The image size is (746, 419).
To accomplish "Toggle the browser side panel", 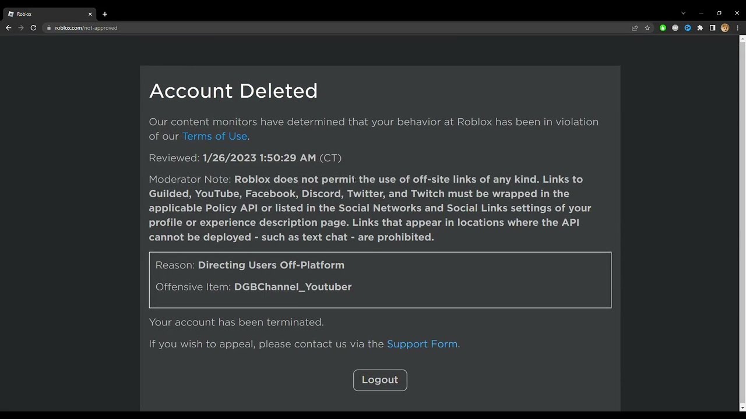I will pyautogui.click(x=712, y=28).
